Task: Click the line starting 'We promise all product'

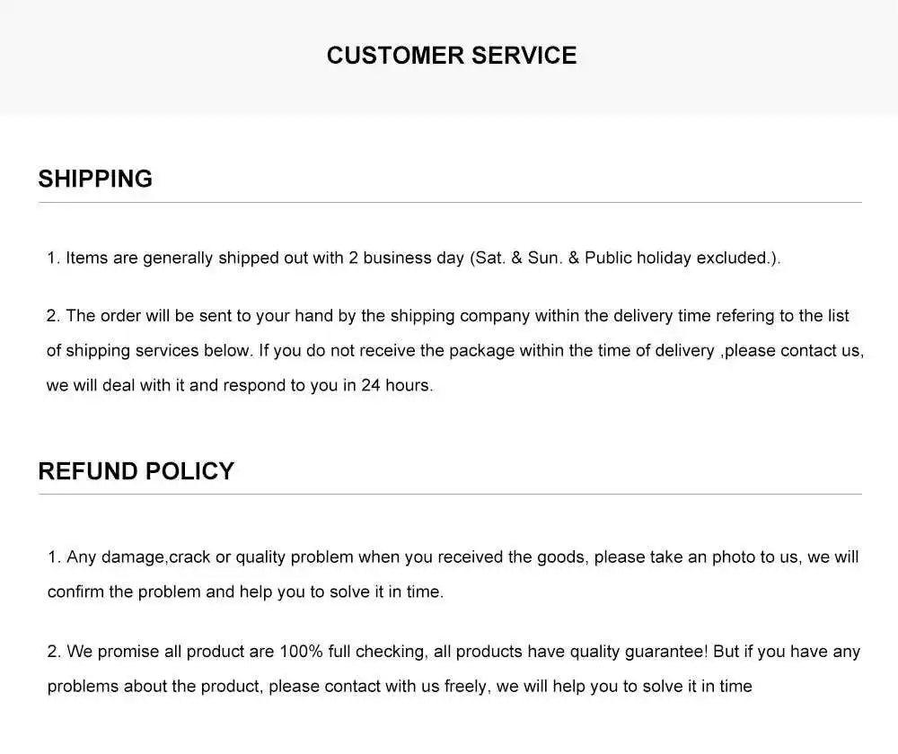Action: 453,652
